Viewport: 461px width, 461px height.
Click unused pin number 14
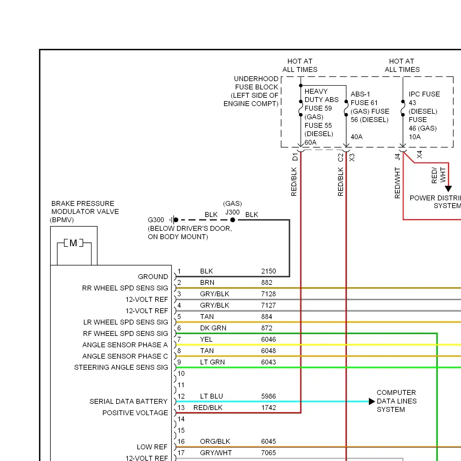point(181,419)
